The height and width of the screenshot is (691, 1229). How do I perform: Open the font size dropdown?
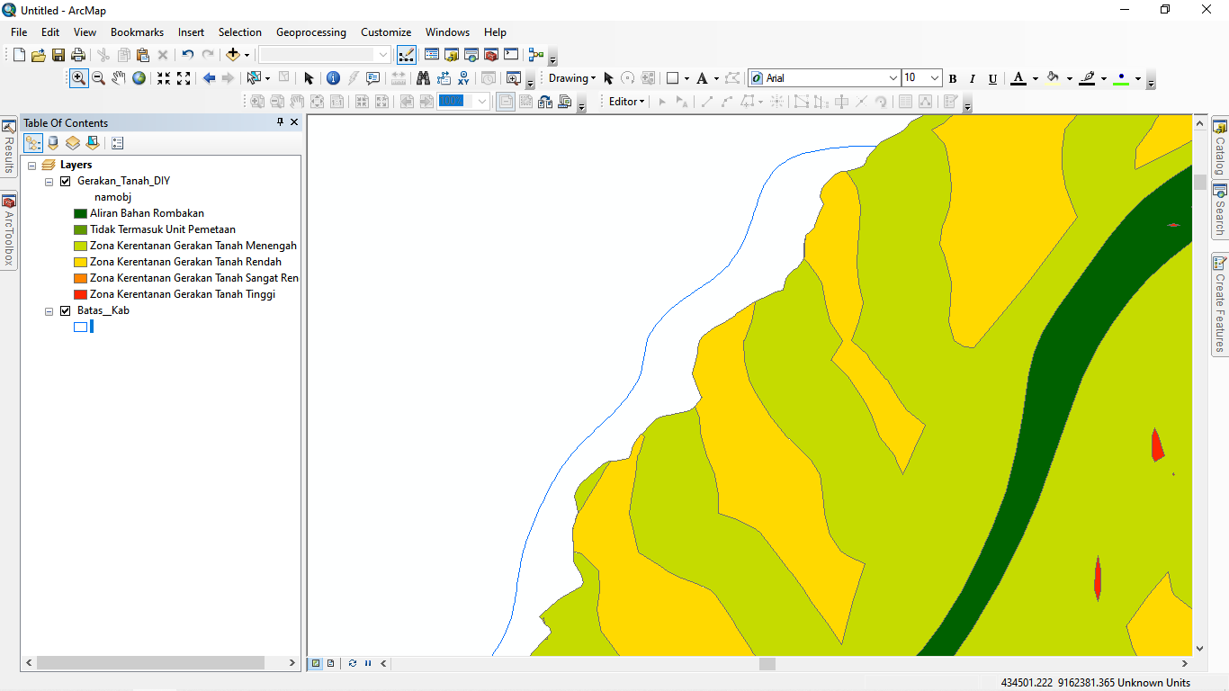[x=936, y=78]
